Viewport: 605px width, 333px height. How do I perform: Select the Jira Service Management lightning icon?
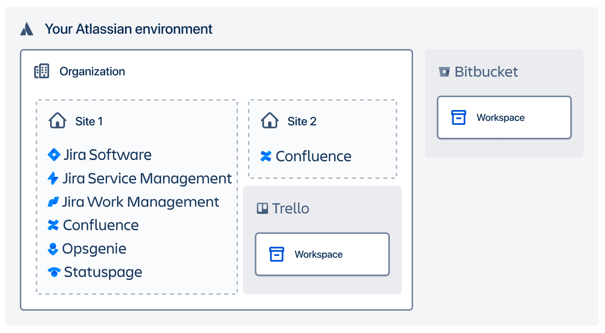54,178
